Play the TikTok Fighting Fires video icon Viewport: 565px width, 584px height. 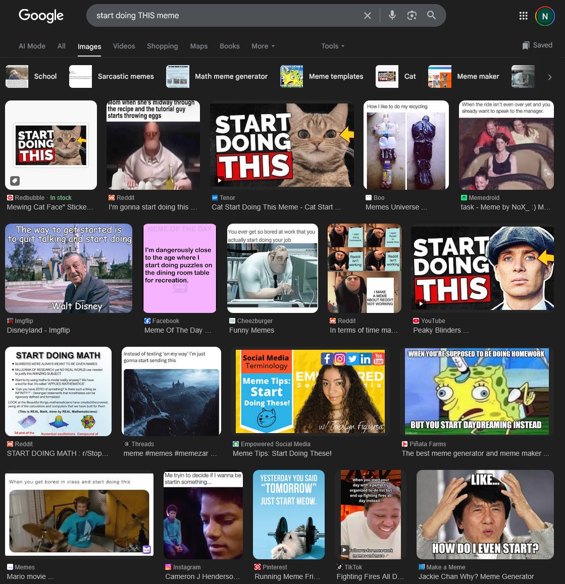coord(344,549)
